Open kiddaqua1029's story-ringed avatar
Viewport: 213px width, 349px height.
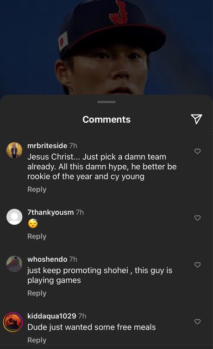coord(13,322)
